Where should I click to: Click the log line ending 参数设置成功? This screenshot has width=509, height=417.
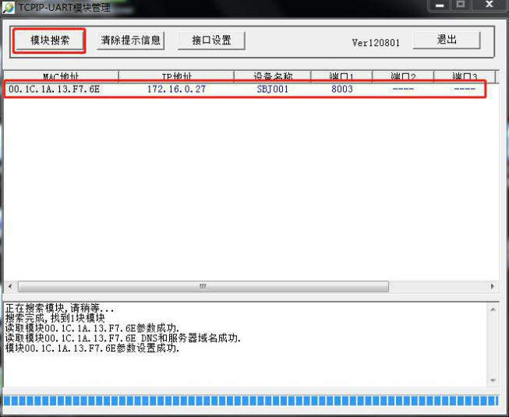point(92,348)
